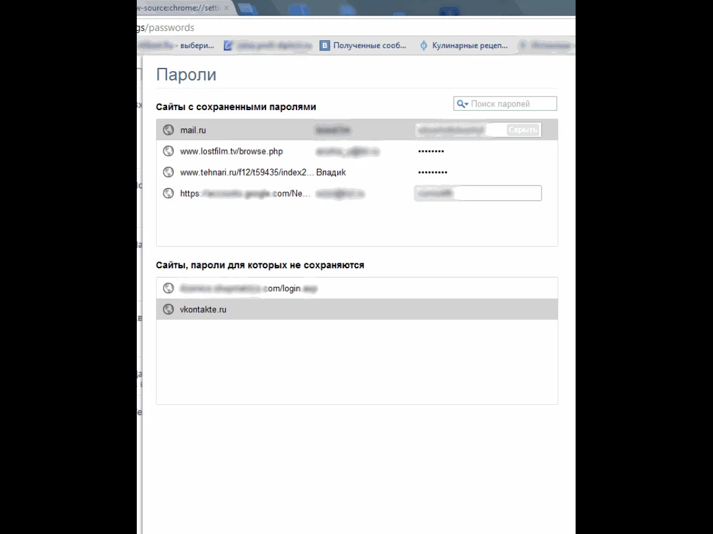The image size is (713, 534).
Task: Click the 'Сайты с сохраненными паролями' heading
Action: click(236, 107)
